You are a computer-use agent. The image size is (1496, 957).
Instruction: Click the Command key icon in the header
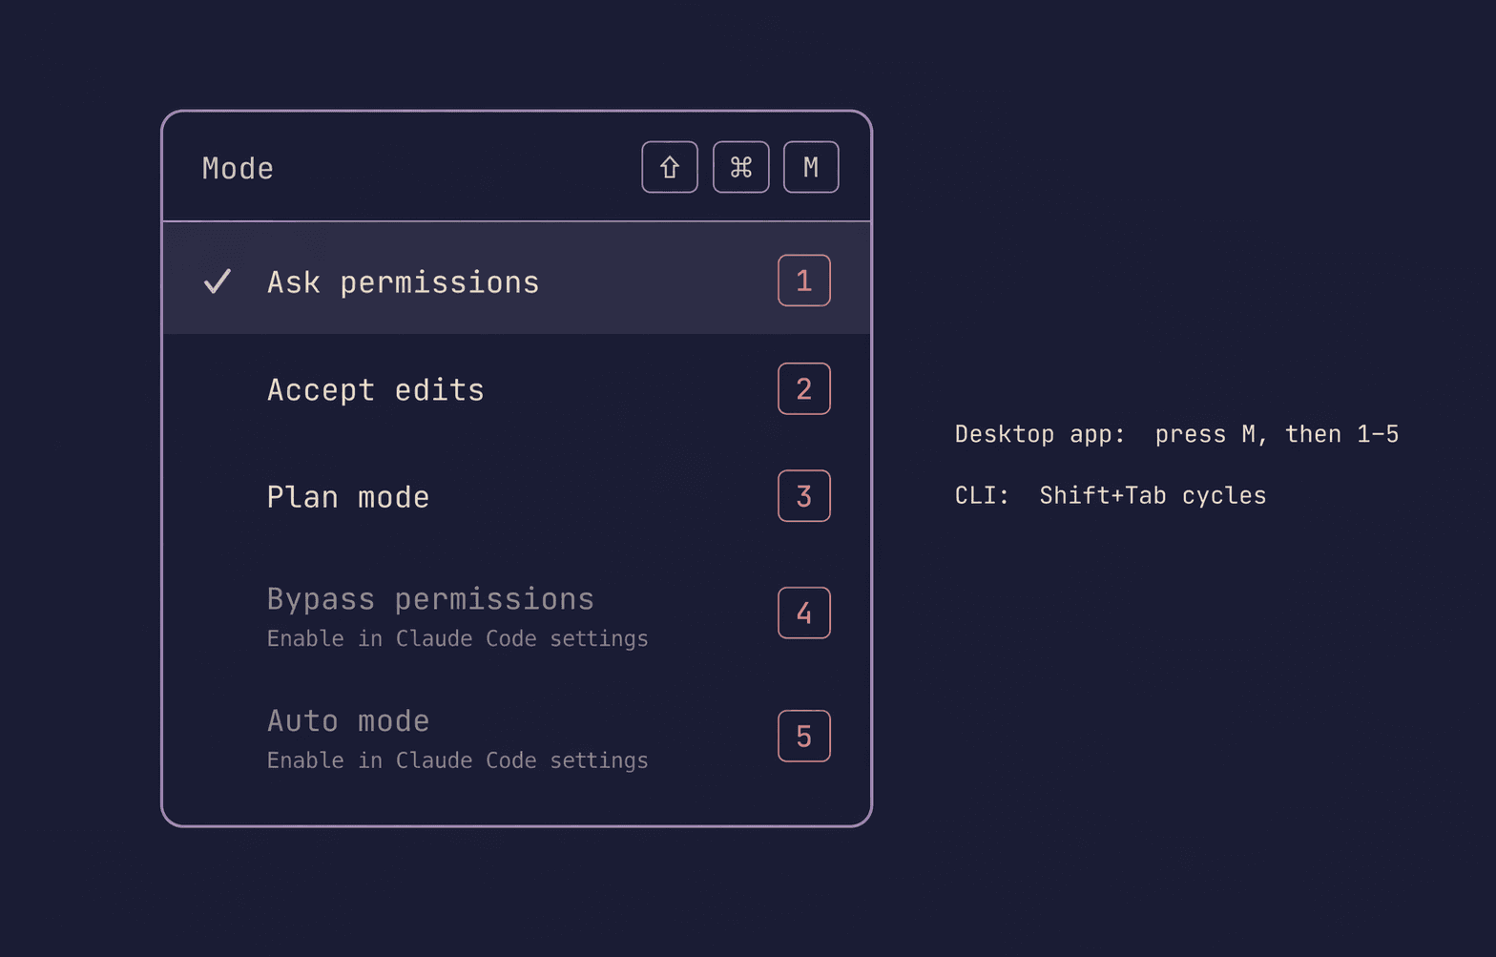pyautogui.click(x=740, y=167)
